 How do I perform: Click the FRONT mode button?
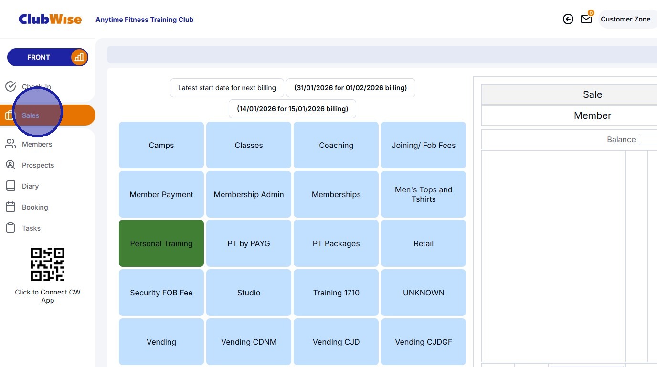[48, 57]
